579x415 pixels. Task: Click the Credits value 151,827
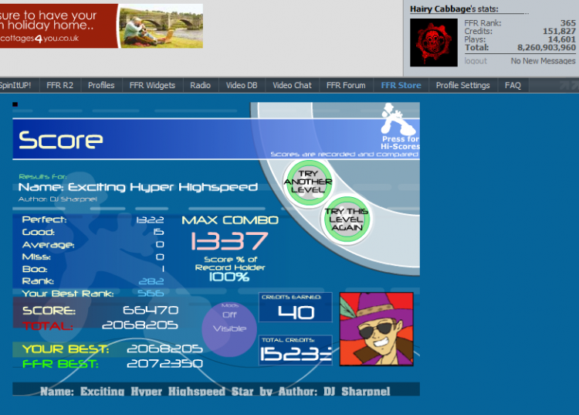click(559, 31)
